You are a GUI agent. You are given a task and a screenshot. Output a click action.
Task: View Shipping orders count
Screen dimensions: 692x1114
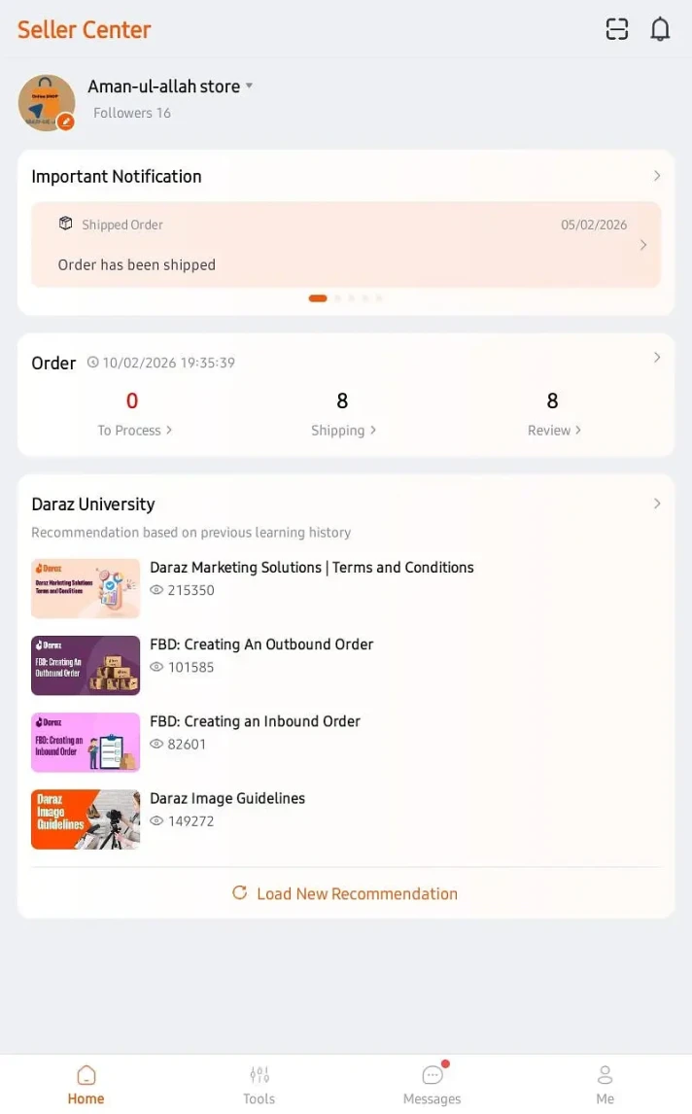(343, 413)
